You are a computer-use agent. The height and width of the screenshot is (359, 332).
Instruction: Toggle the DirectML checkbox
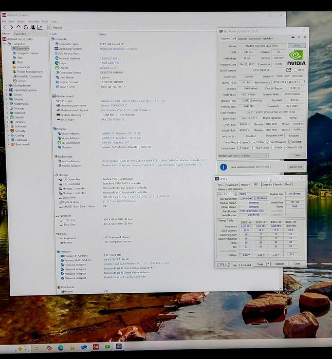click(x=290, y=142)
